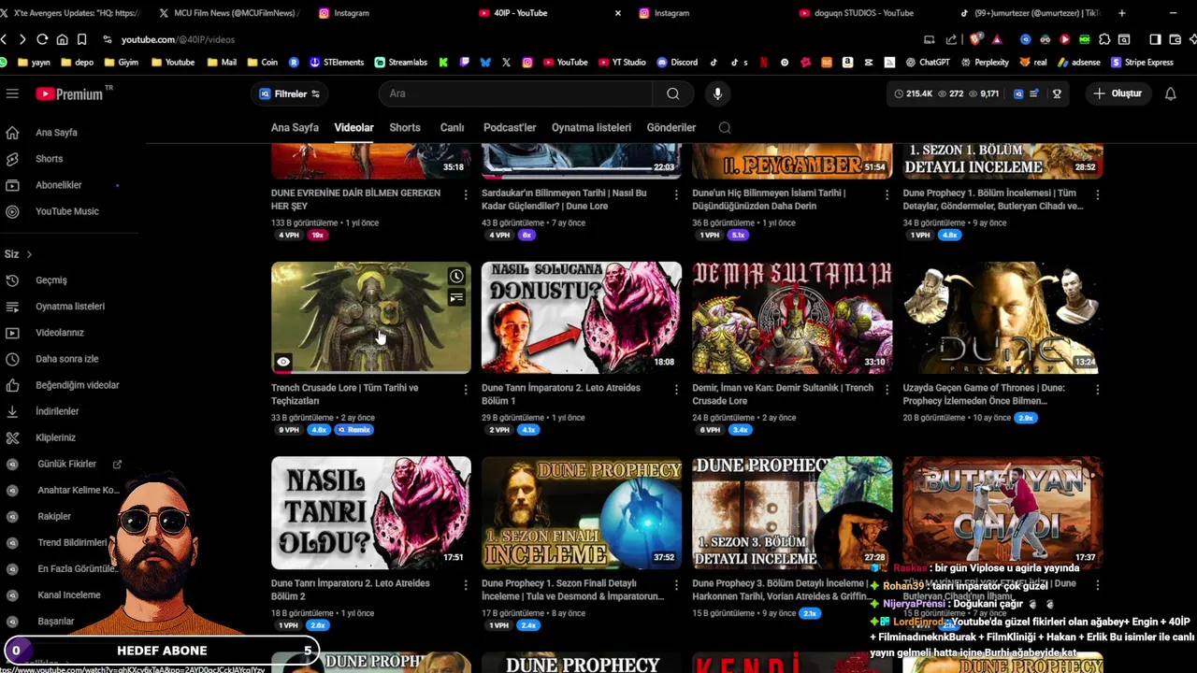Open Abonelikler in the sidebar
Image resolution: width=1197 pixels, height=673 pixels.
pos(58,185)
